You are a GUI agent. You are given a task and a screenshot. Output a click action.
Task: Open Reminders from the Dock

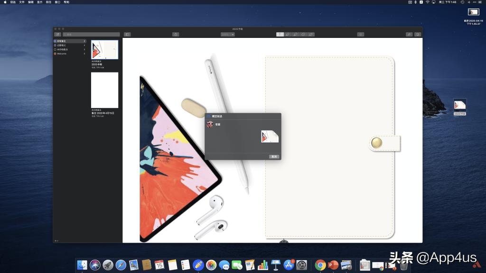186,265
